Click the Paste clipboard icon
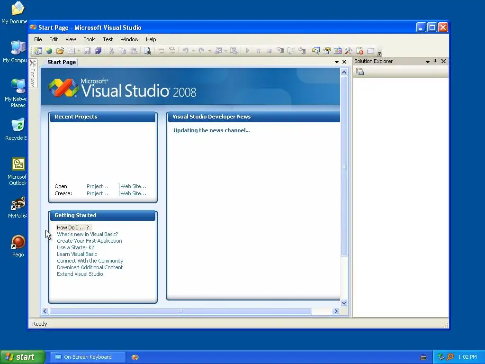The width and height of the screenshot is (485, 364). click(x=134, y=51)
